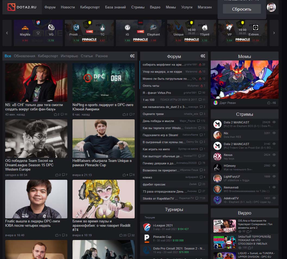The height and width of the screenshot is (259, 287).
Task: Open LightFuryLF streamer avatar
Action: 217,178
